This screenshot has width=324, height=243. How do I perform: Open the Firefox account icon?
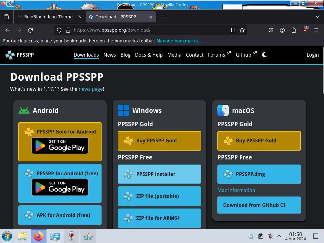point(282,30)
